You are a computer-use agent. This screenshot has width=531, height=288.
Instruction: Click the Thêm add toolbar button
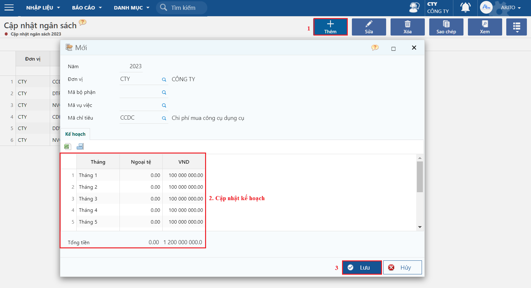(330, 27)
